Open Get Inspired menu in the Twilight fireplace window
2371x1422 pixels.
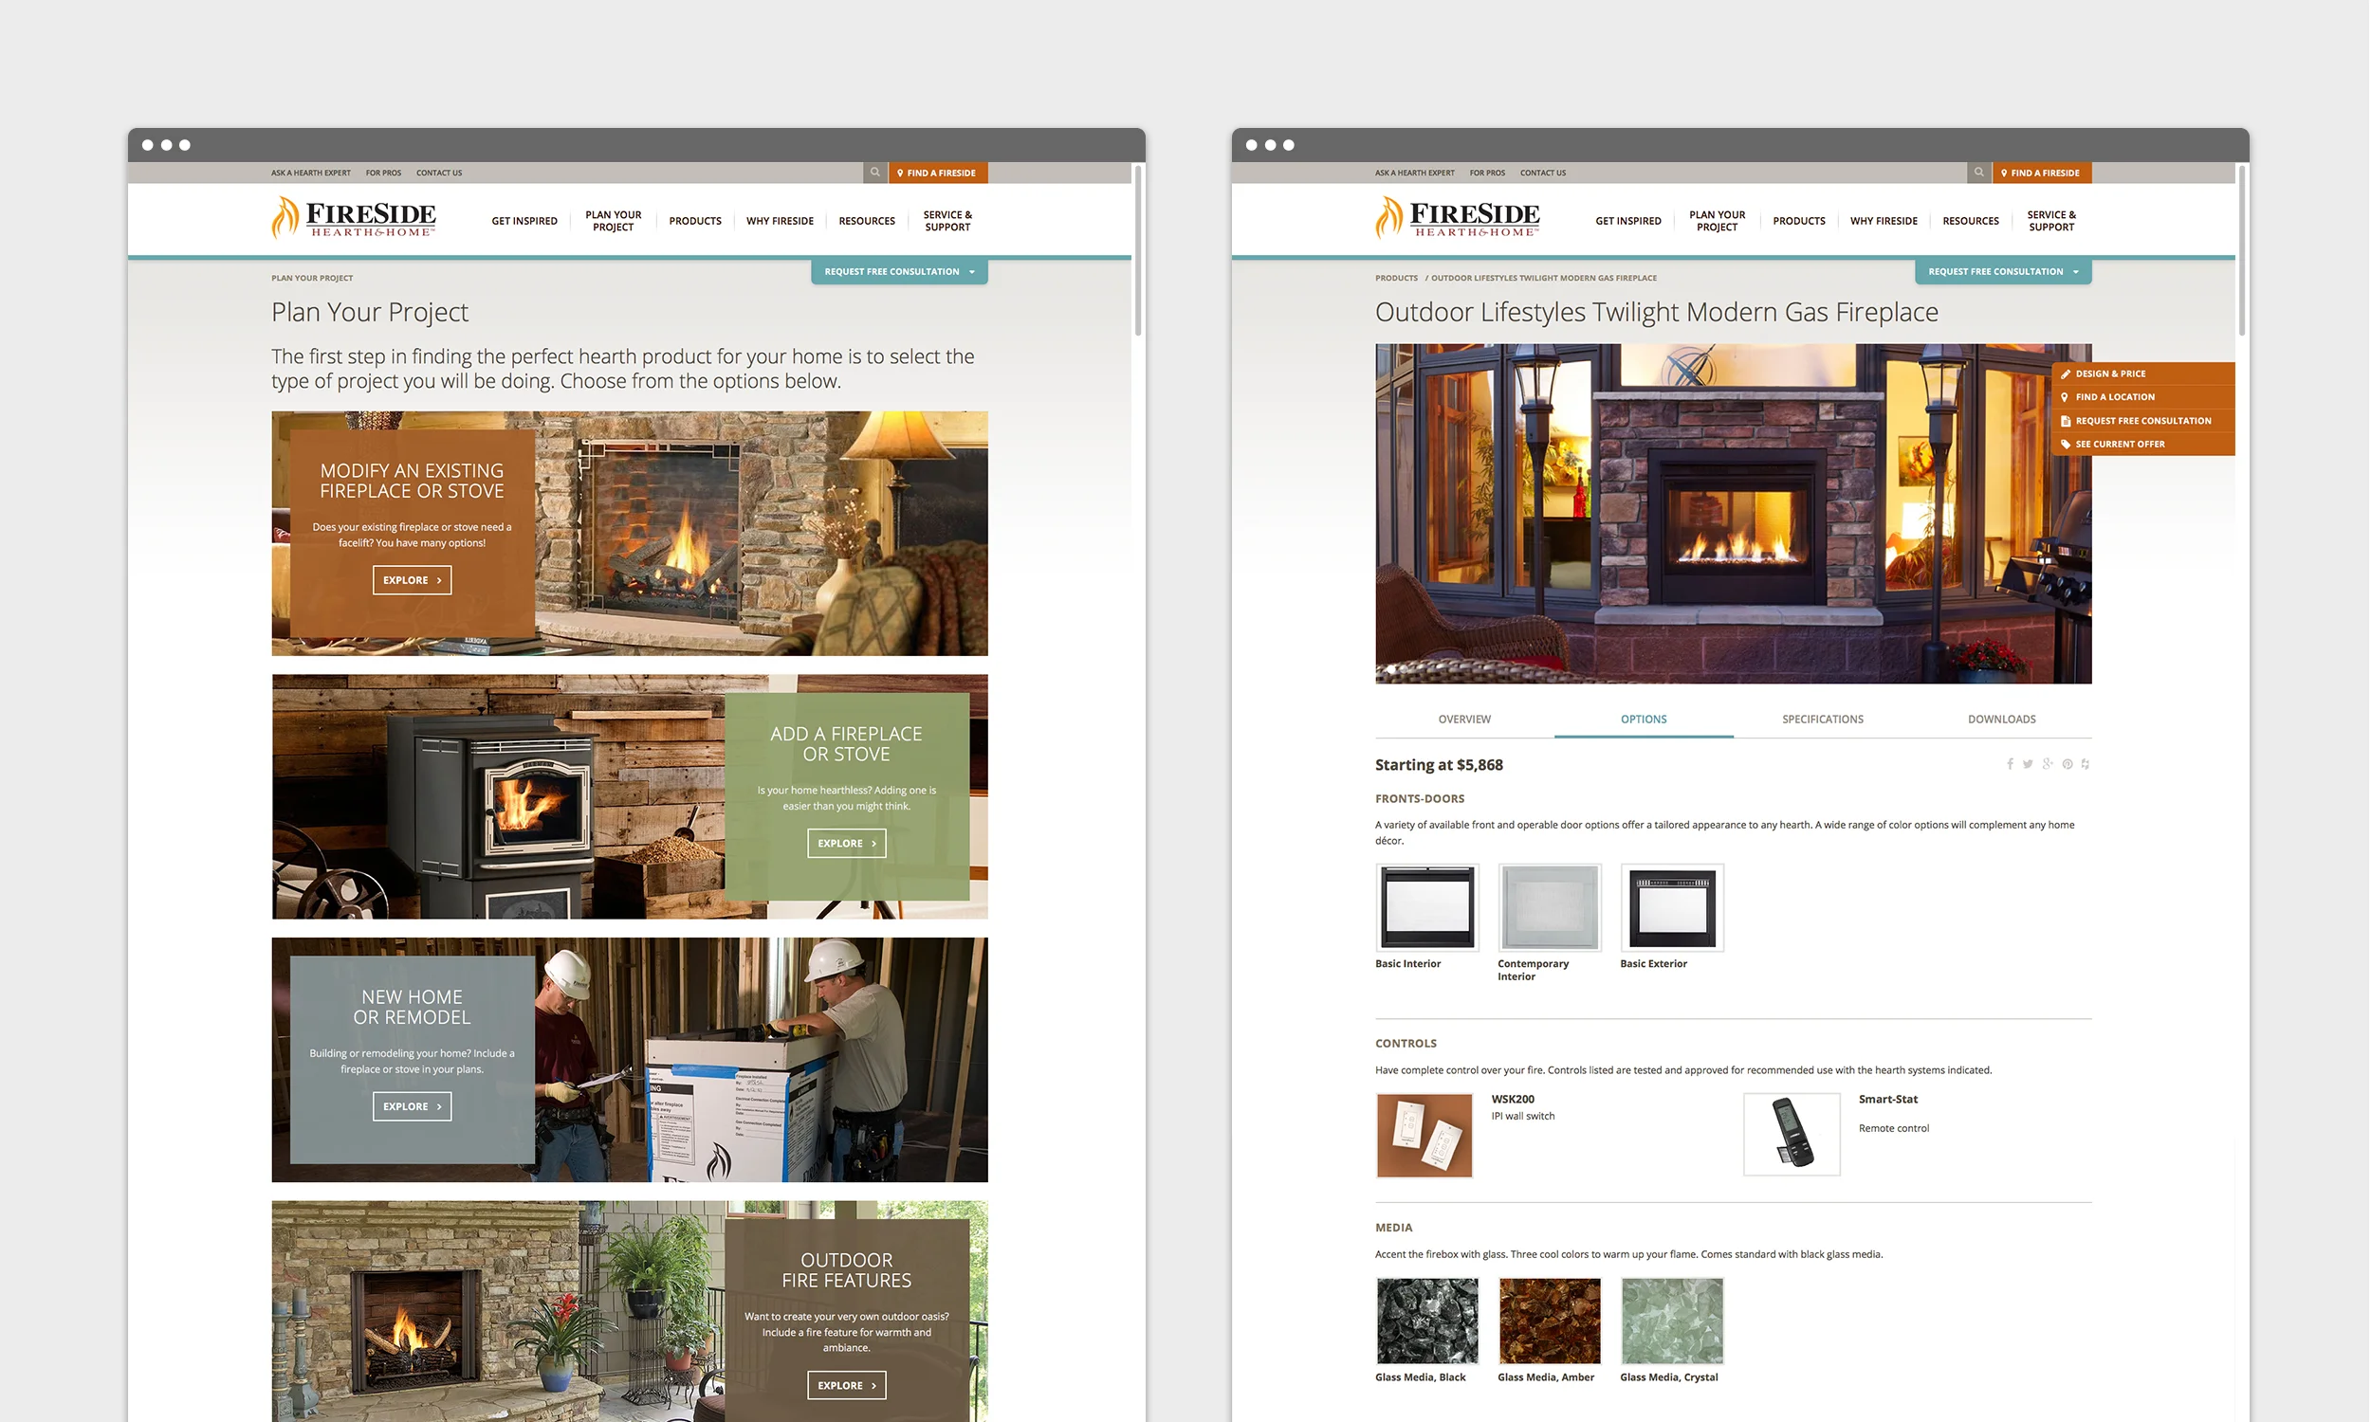tap(1630, 221)
